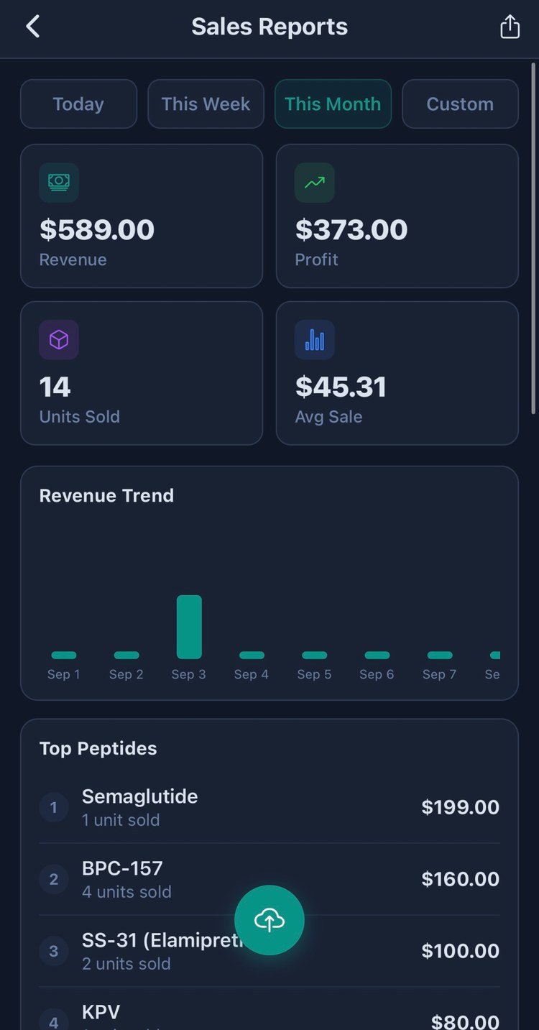Tap the trending arrow Profit icon
Image resolution: width=539 pixels, height=1030 pixels.
tap(315, 183)
